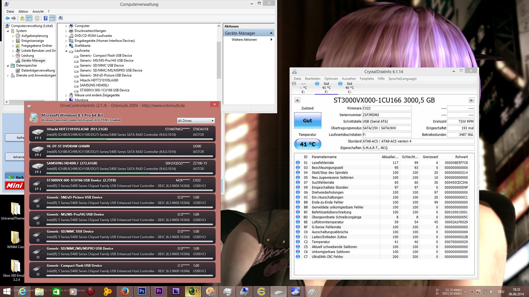Image resolution: width=529 pixels, height=297 pixels.
Task: Open the Datei menu in Computerverwaltung
Action: [x=10, y=12]
